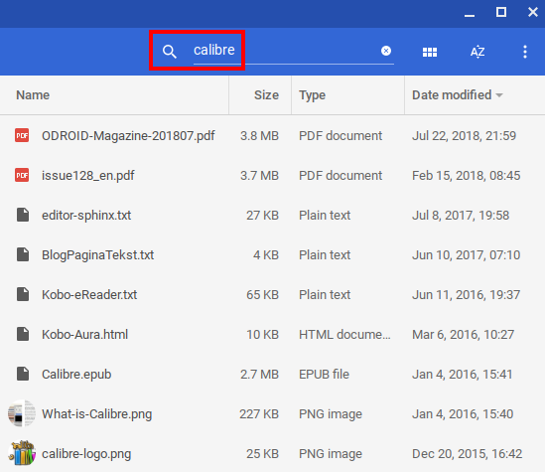Clear the calibre search text

coord(386,51)
